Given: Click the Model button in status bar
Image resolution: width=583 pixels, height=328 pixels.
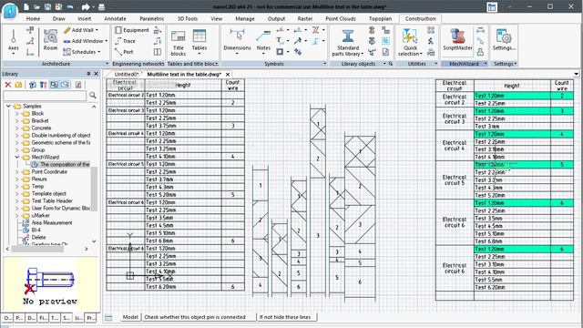Looking at the screenshot, I should point(130,317).
